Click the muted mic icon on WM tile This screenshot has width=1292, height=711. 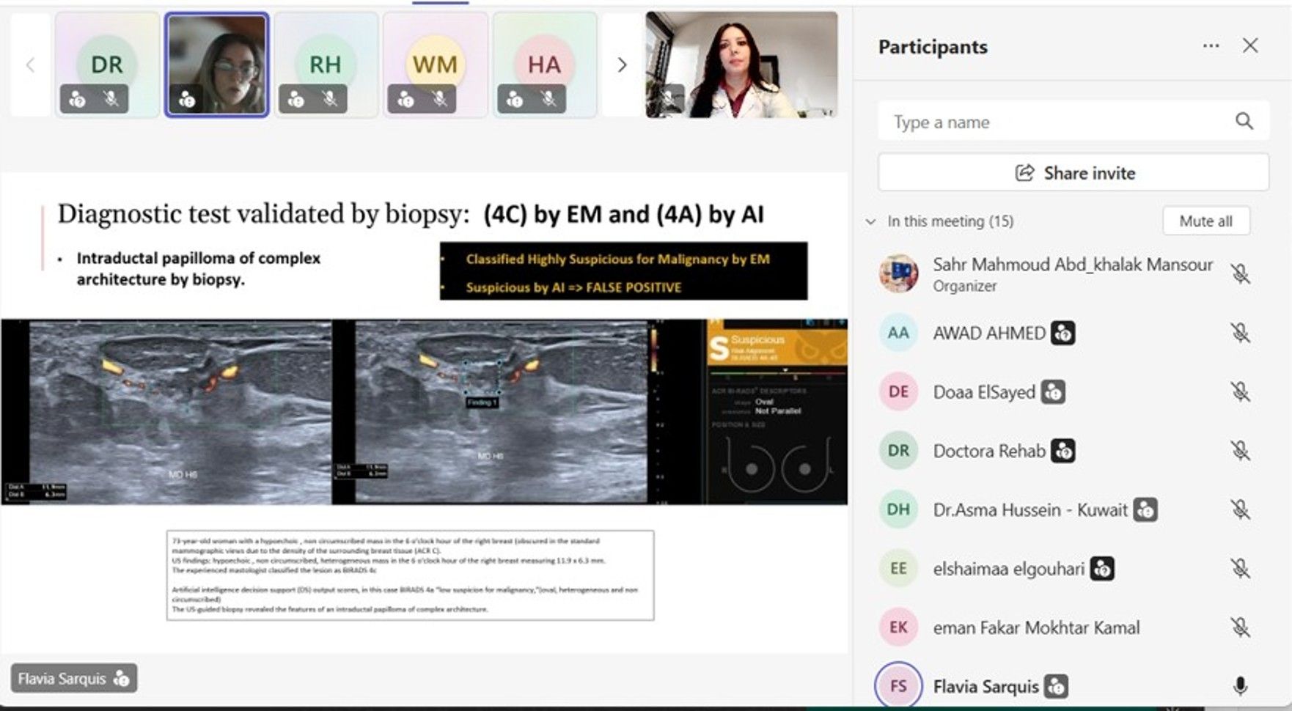(439, 99)
